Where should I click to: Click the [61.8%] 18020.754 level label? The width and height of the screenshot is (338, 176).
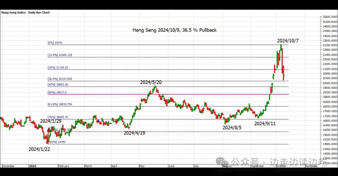(60, 104)
